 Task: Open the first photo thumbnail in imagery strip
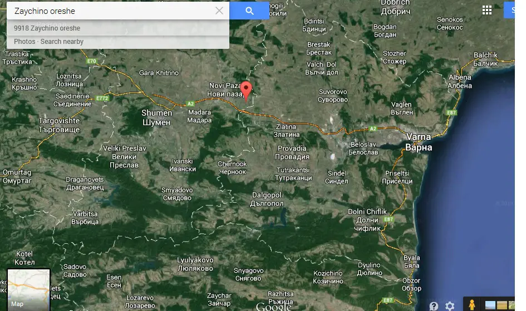(490, 305)
